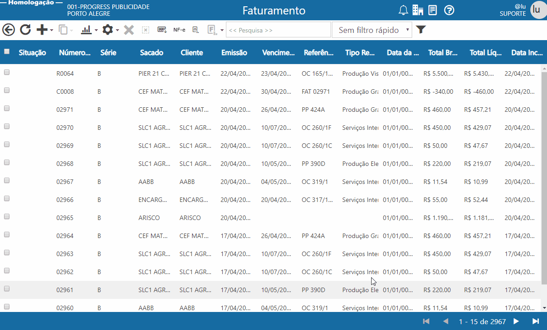Screen dimensions: 547x330
Task: Click the back arrow icon
Action: point(9,30)
